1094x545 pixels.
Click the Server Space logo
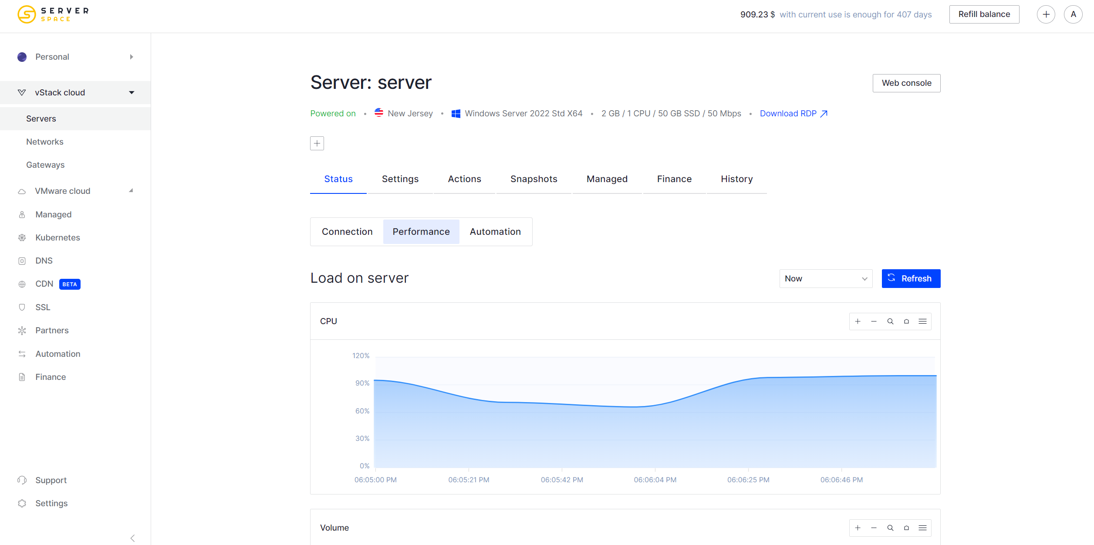tap(52, 14)
